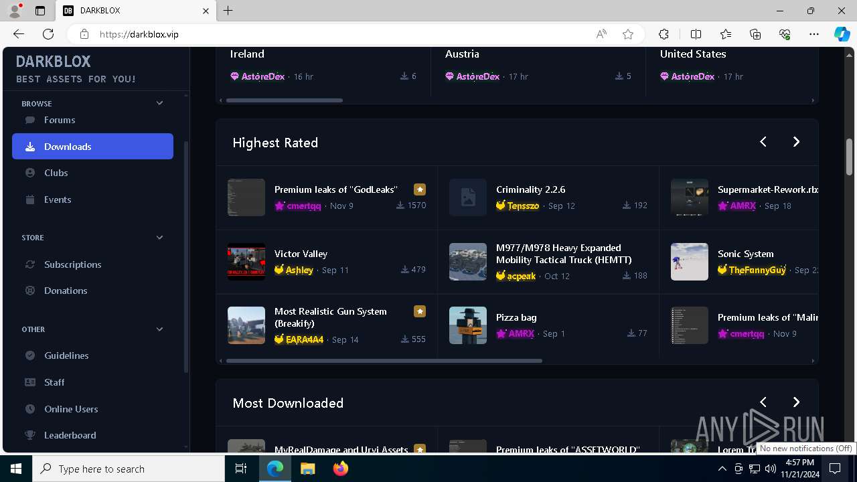The height and width of the screenshot is (482, 857).
Task: Open the Criminality 2.2.6 download
Action: [531, 189]
